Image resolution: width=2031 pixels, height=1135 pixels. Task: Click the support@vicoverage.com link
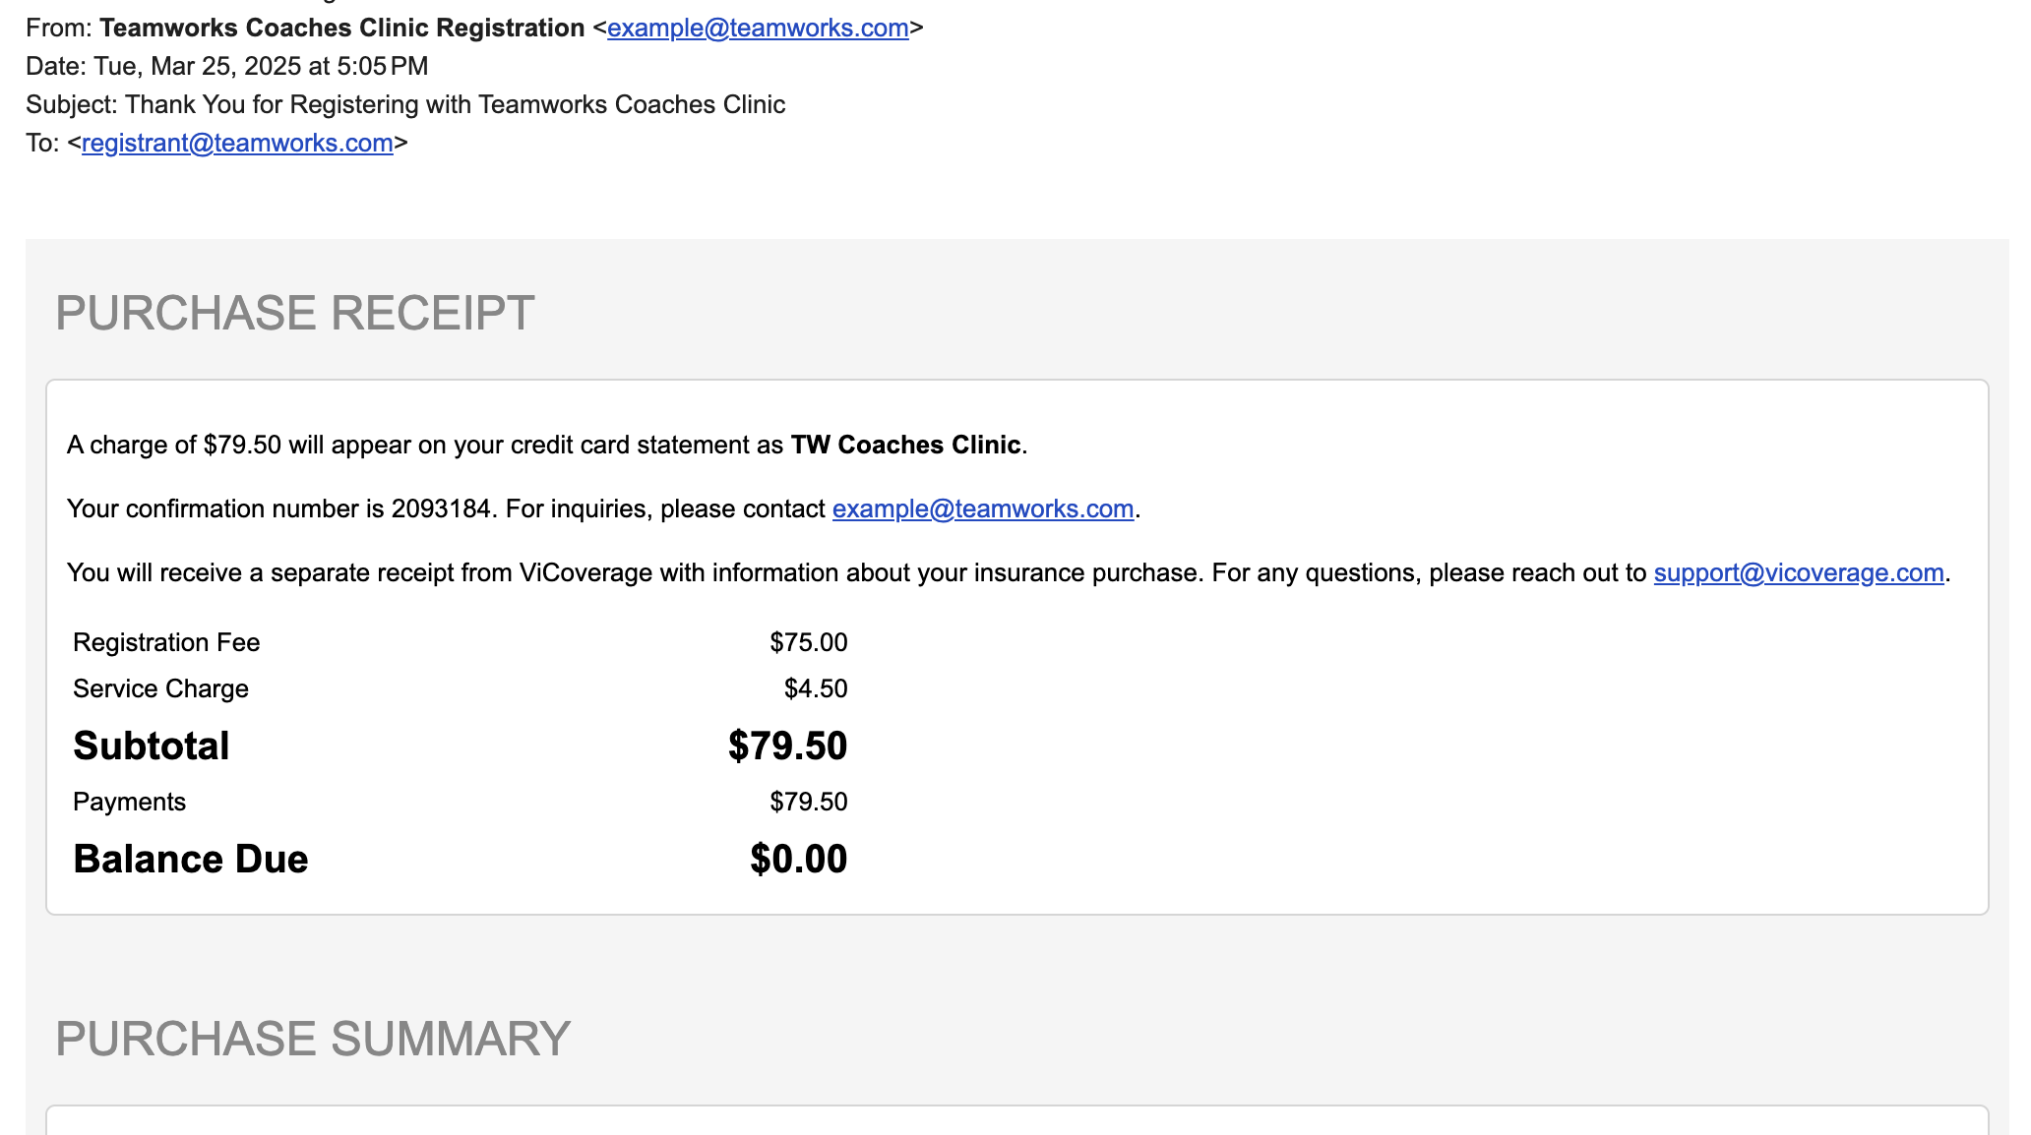tap(1799, 573)
